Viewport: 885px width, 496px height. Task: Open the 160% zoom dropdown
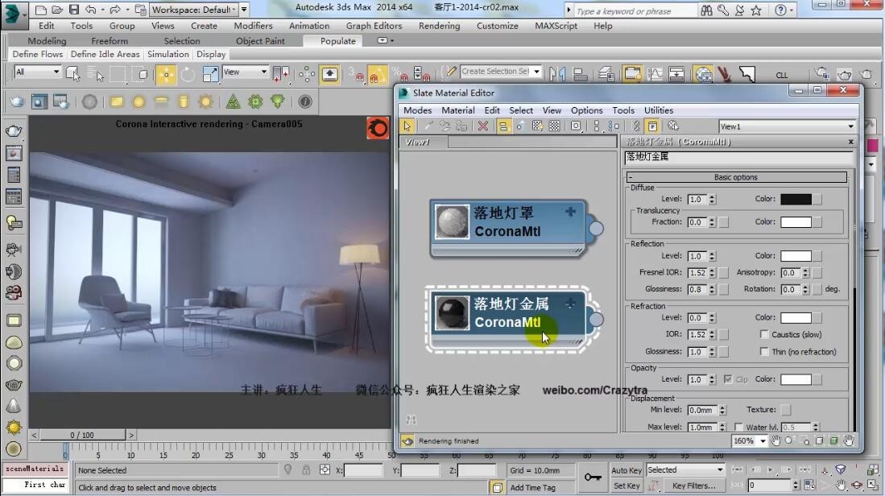pos(750,440)
